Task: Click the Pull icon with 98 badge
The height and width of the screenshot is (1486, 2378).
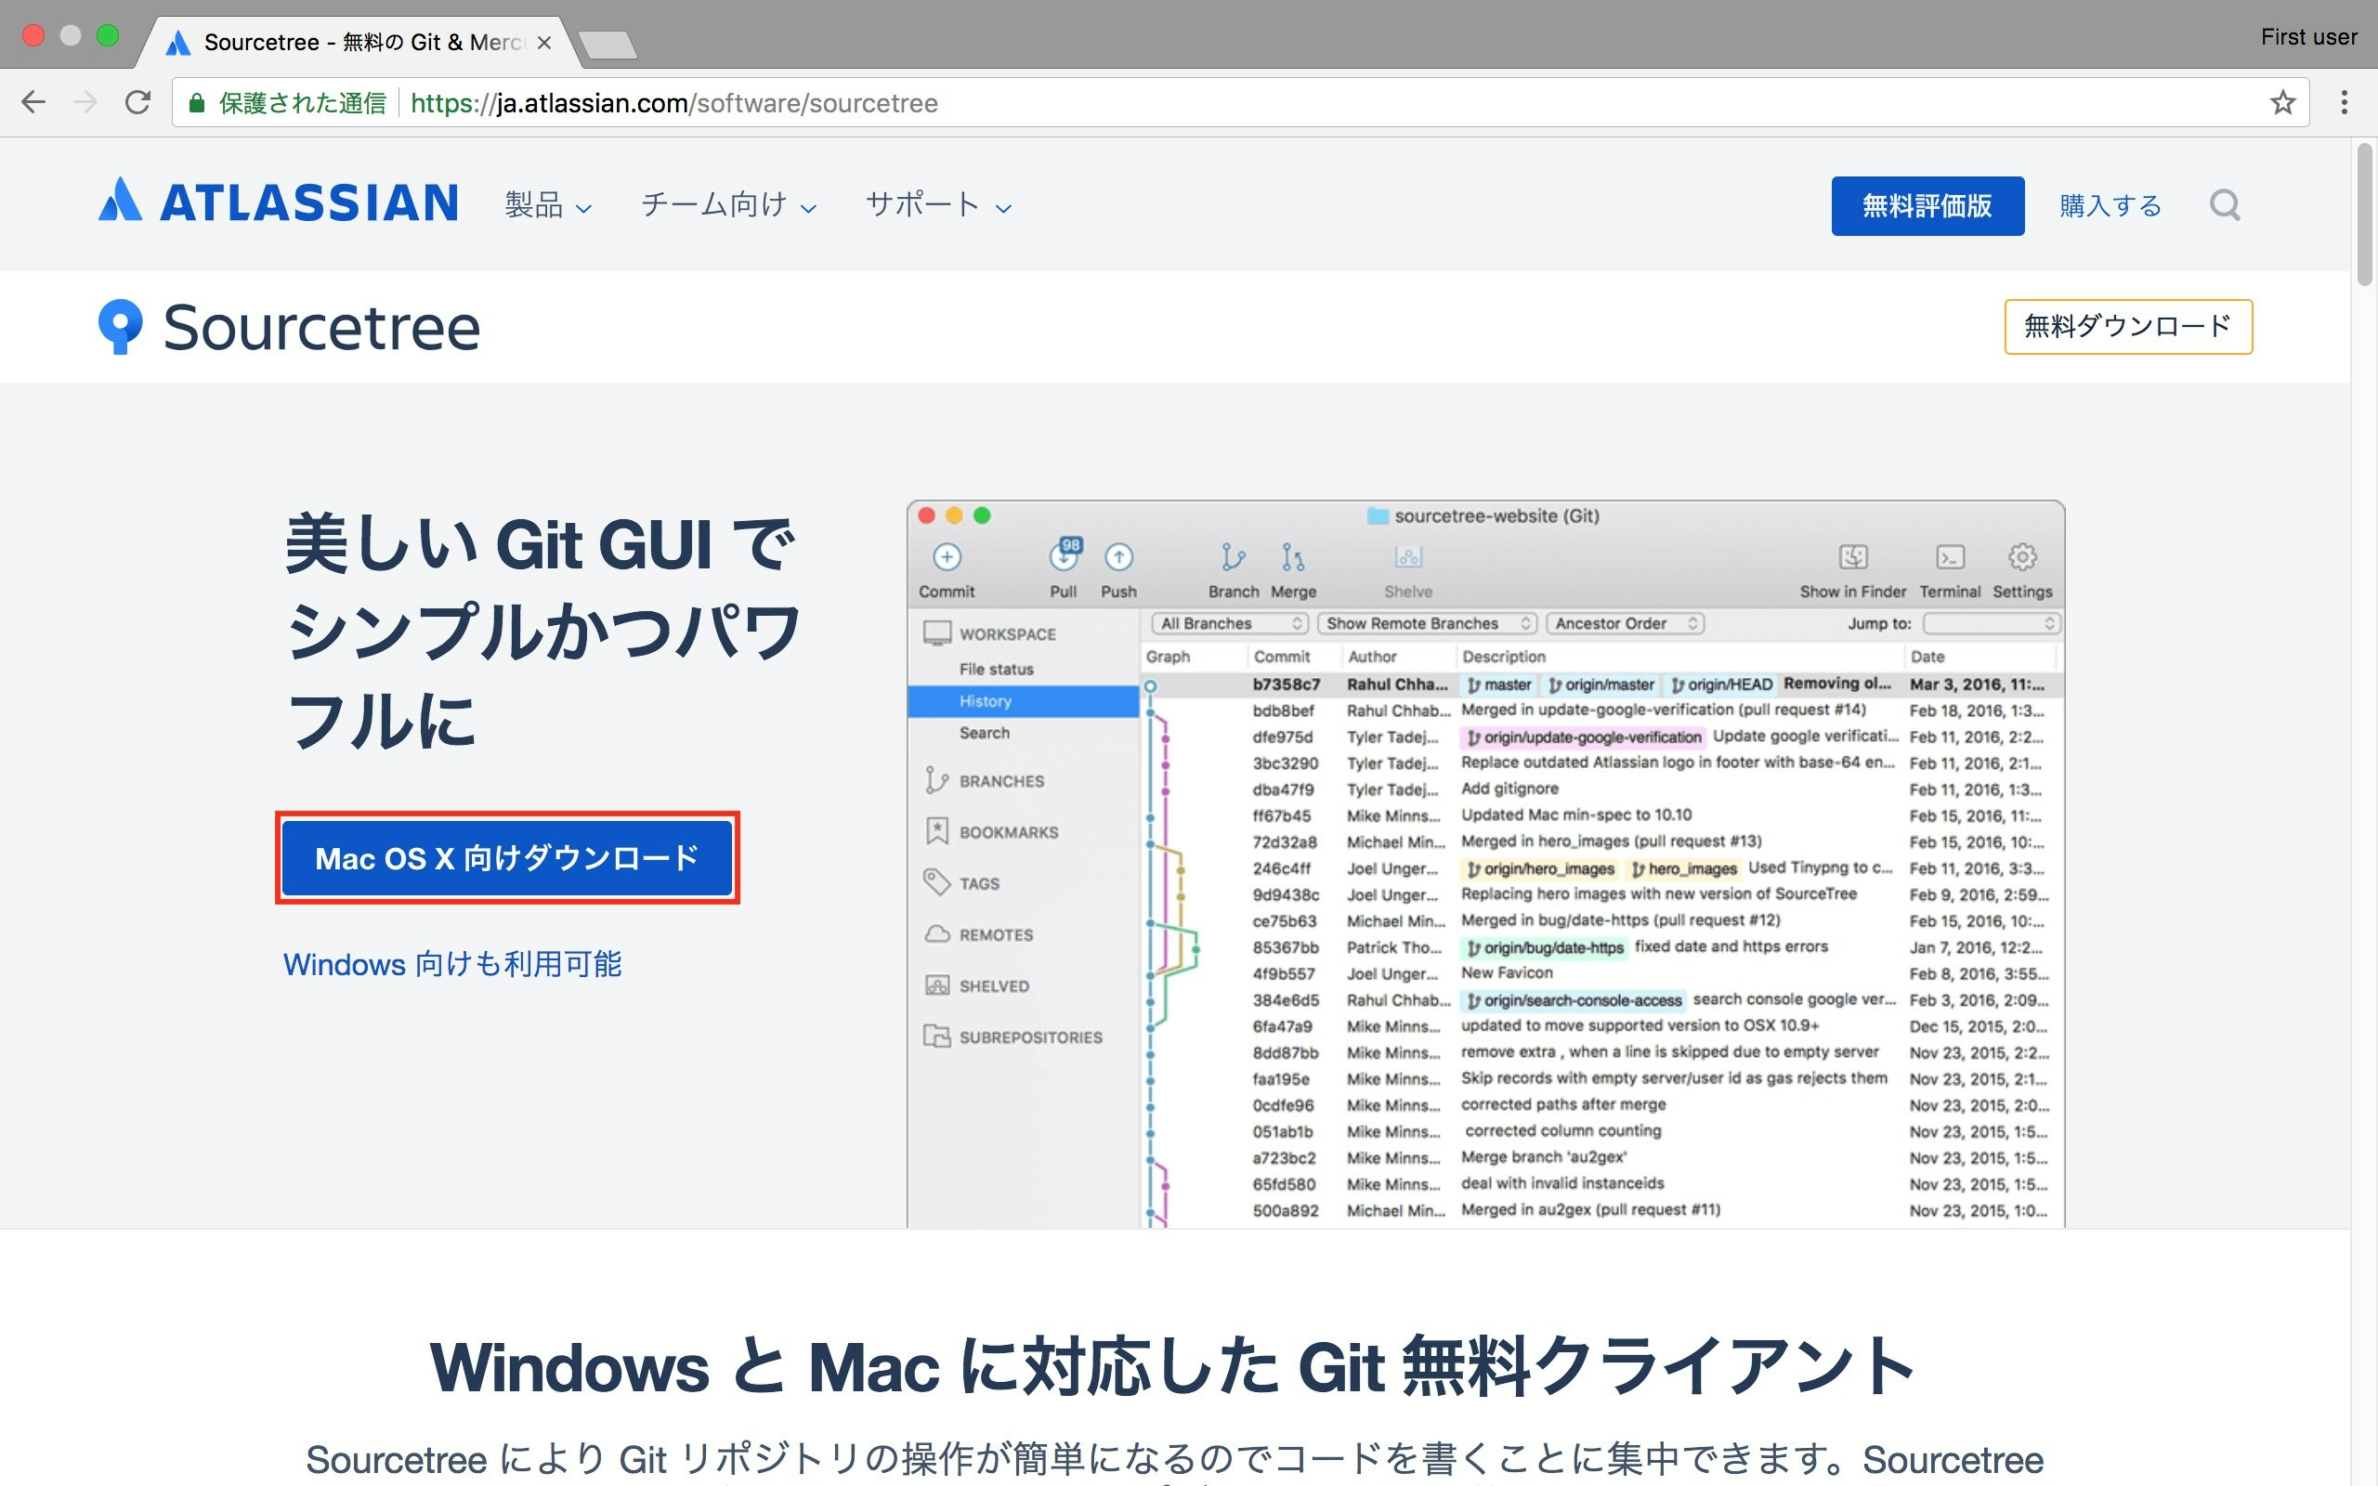Action: click(x=1065, y=555)
